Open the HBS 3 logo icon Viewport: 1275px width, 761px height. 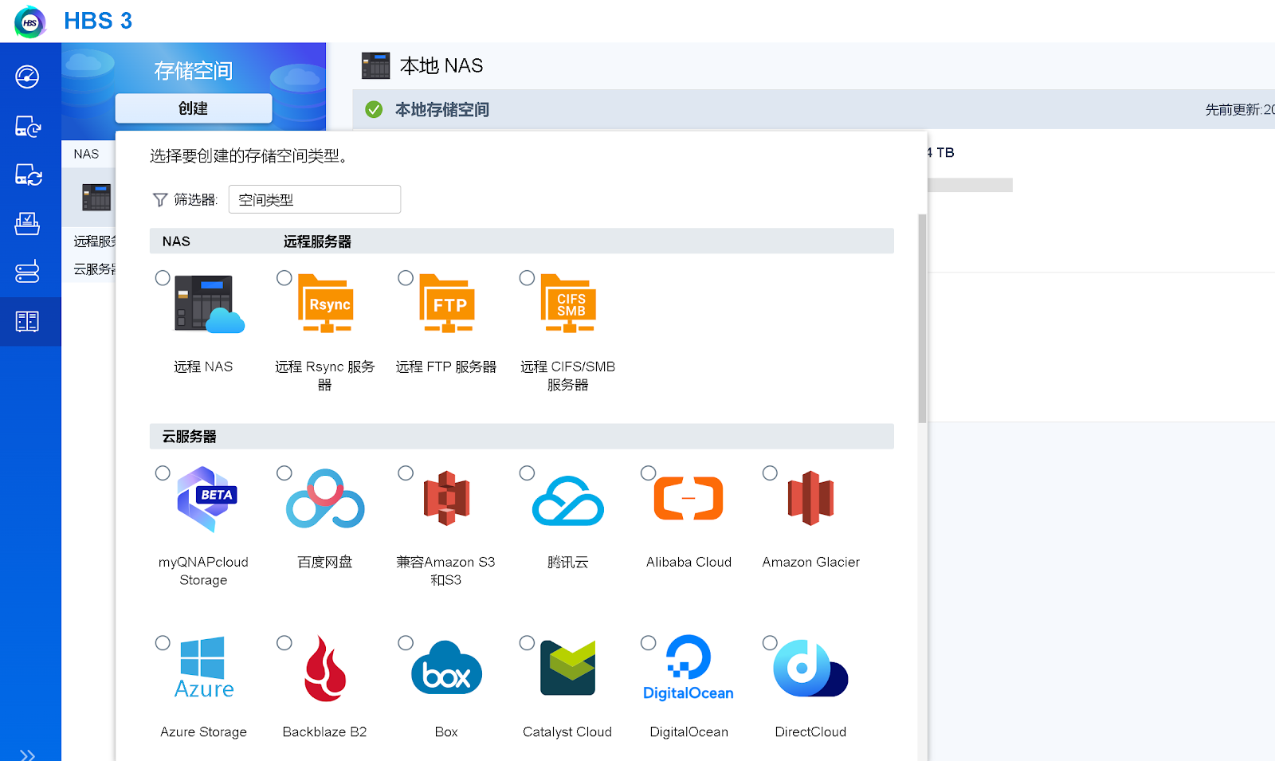click(30, 22)
